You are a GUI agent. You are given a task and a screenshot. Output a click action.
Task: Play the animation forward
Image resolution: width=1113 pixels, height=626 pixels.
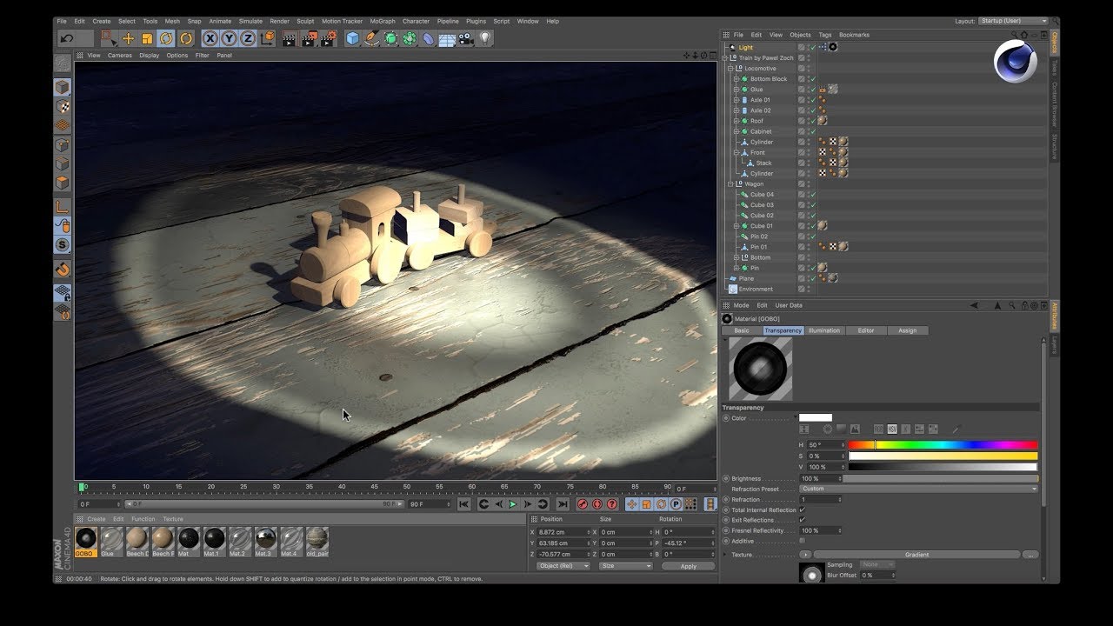512,504
